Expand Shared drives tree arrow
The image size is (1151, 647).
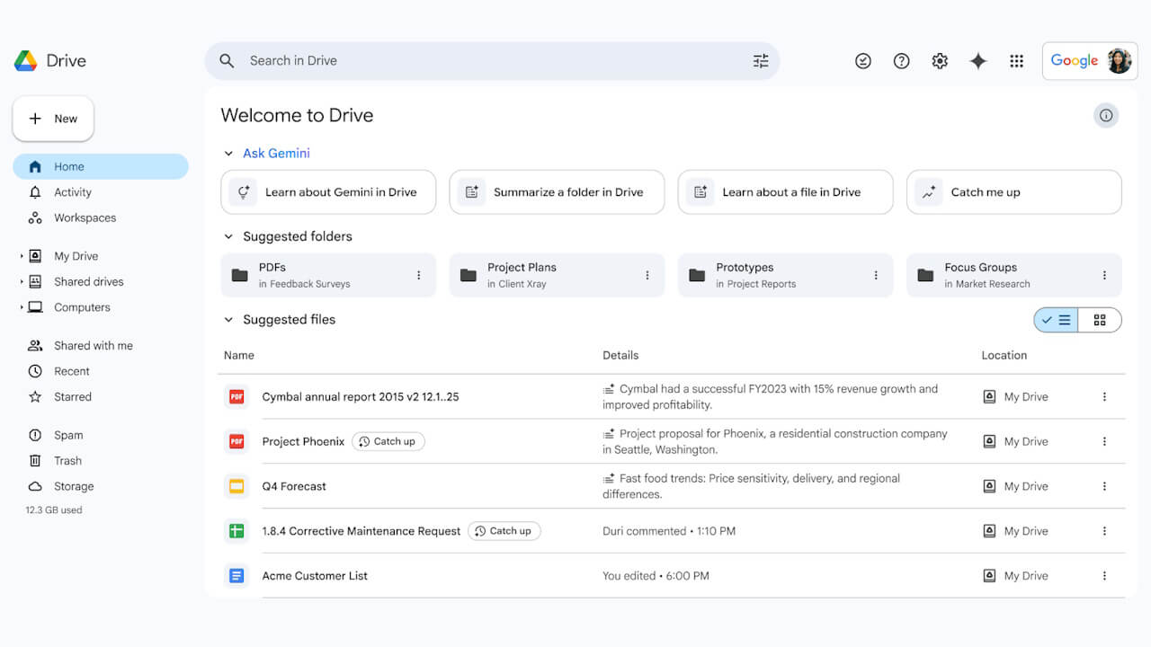click(x=22, y=281)
